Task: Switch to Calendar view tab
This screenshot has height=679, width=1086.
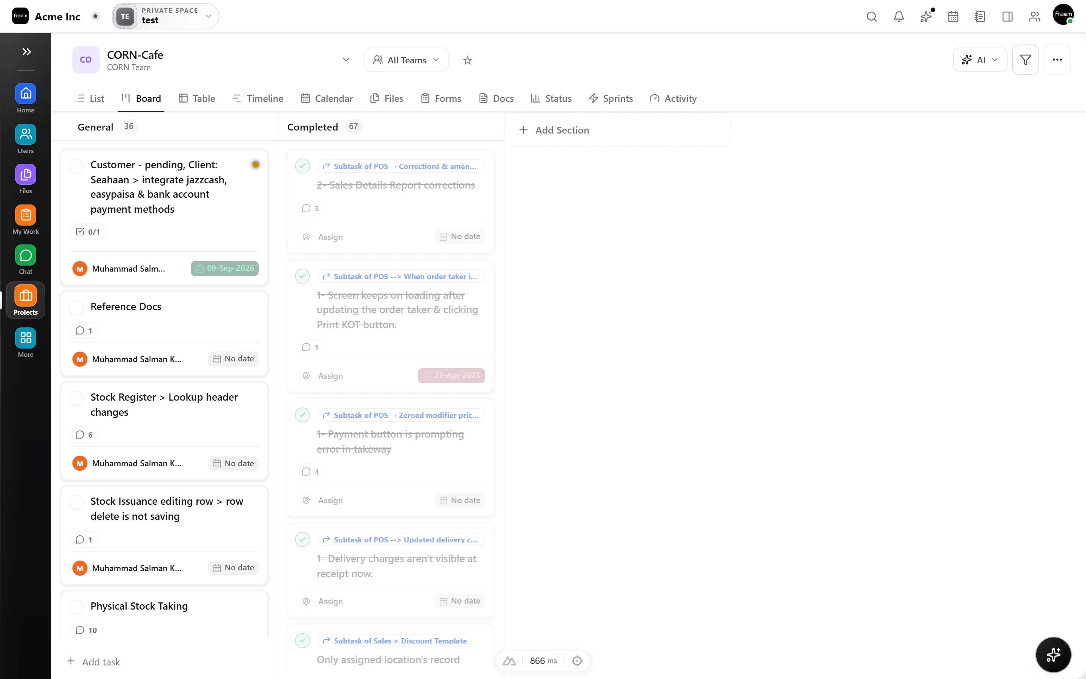Action: [x=327, y=98]
